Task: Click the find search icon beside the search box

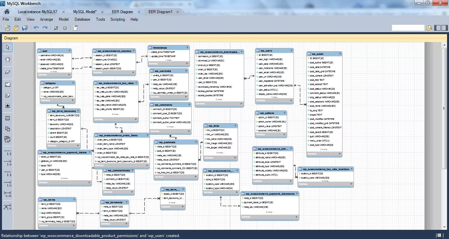Action: (x=429, y=28)
